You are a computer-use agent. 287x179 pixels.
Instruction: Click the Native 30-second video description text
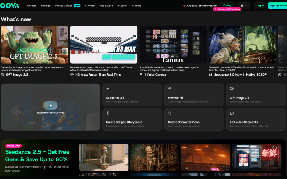[37, 169]
